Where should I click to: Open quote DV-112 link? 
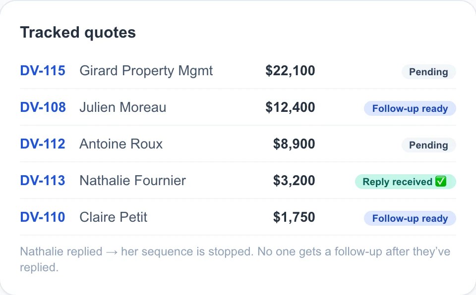pyautogui.click(x=43, y=144)
